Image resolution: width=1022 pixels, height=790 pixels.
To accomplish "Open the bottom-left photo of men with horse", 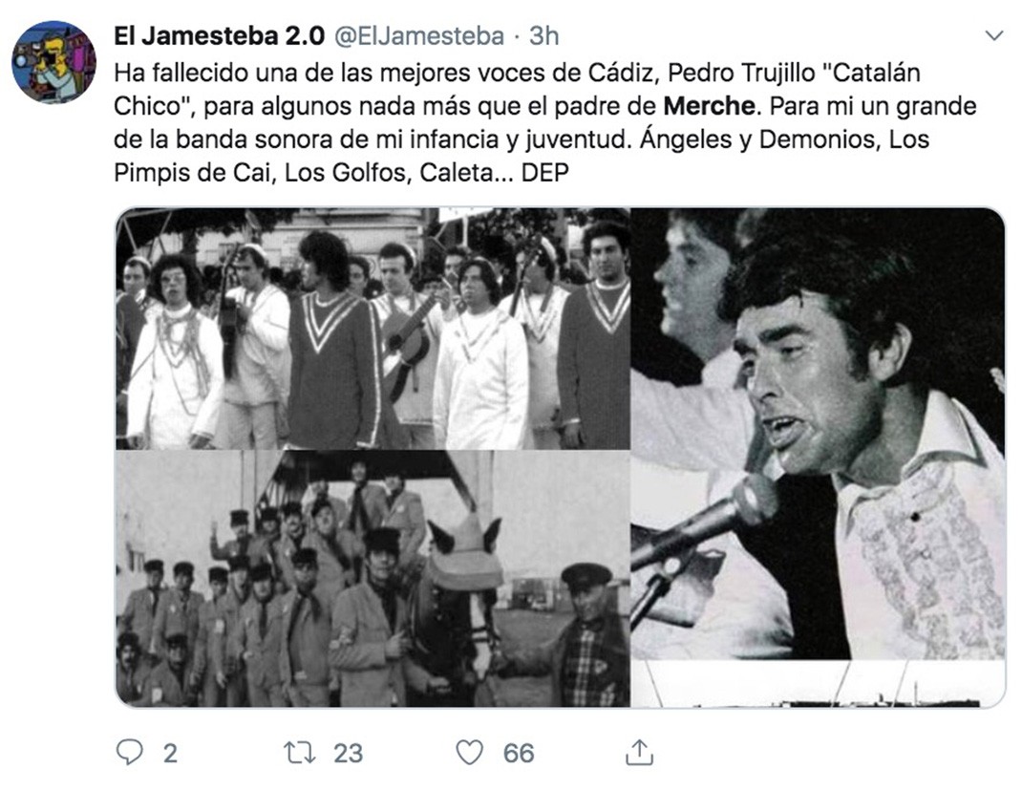I will tap(373, 579).
